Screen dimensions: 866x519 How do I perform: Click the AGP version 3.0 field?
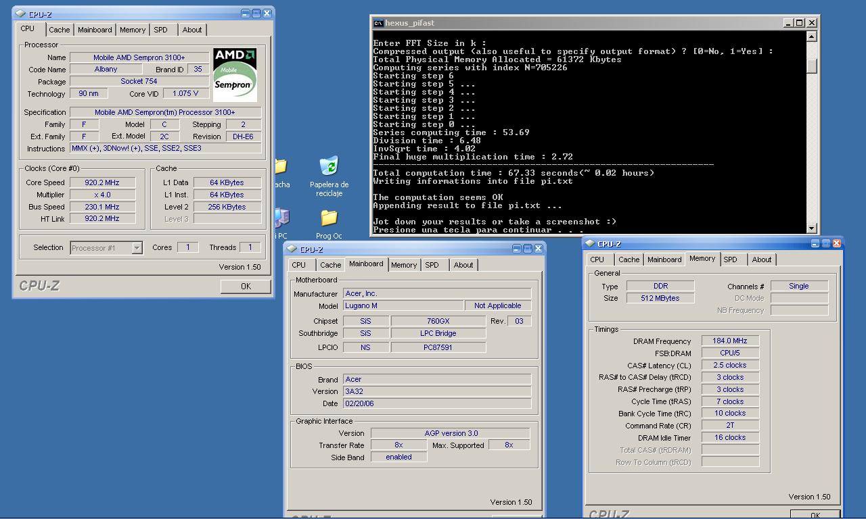[x=451, y=433]
